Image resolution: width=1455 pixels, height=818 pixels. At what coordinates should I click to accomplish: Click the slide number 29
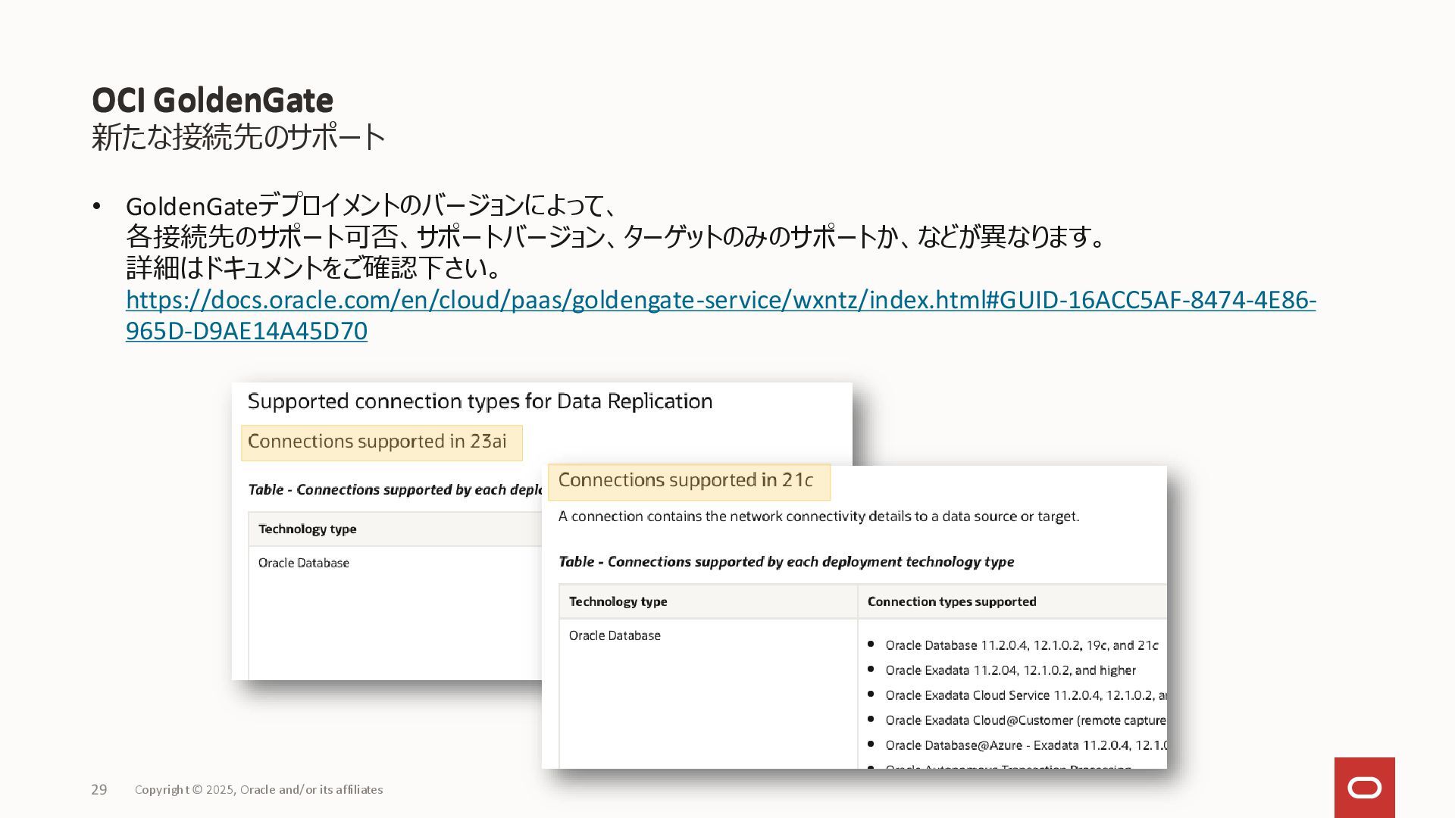tap(99, 790)
